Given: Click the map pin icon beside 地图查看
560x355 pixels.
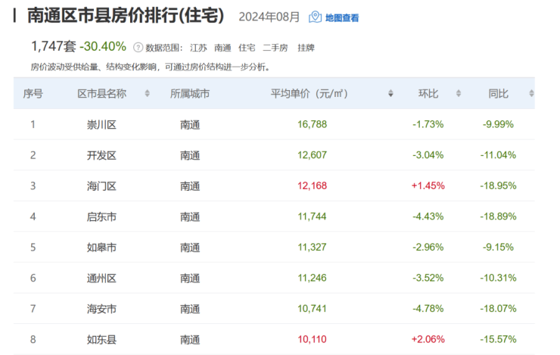Looking at the screenshot, I should coord(315,17).
